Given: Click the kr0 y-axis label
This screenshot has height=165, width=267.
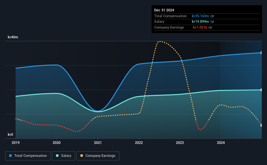Looking at the screenshot, I should point(10,134).
